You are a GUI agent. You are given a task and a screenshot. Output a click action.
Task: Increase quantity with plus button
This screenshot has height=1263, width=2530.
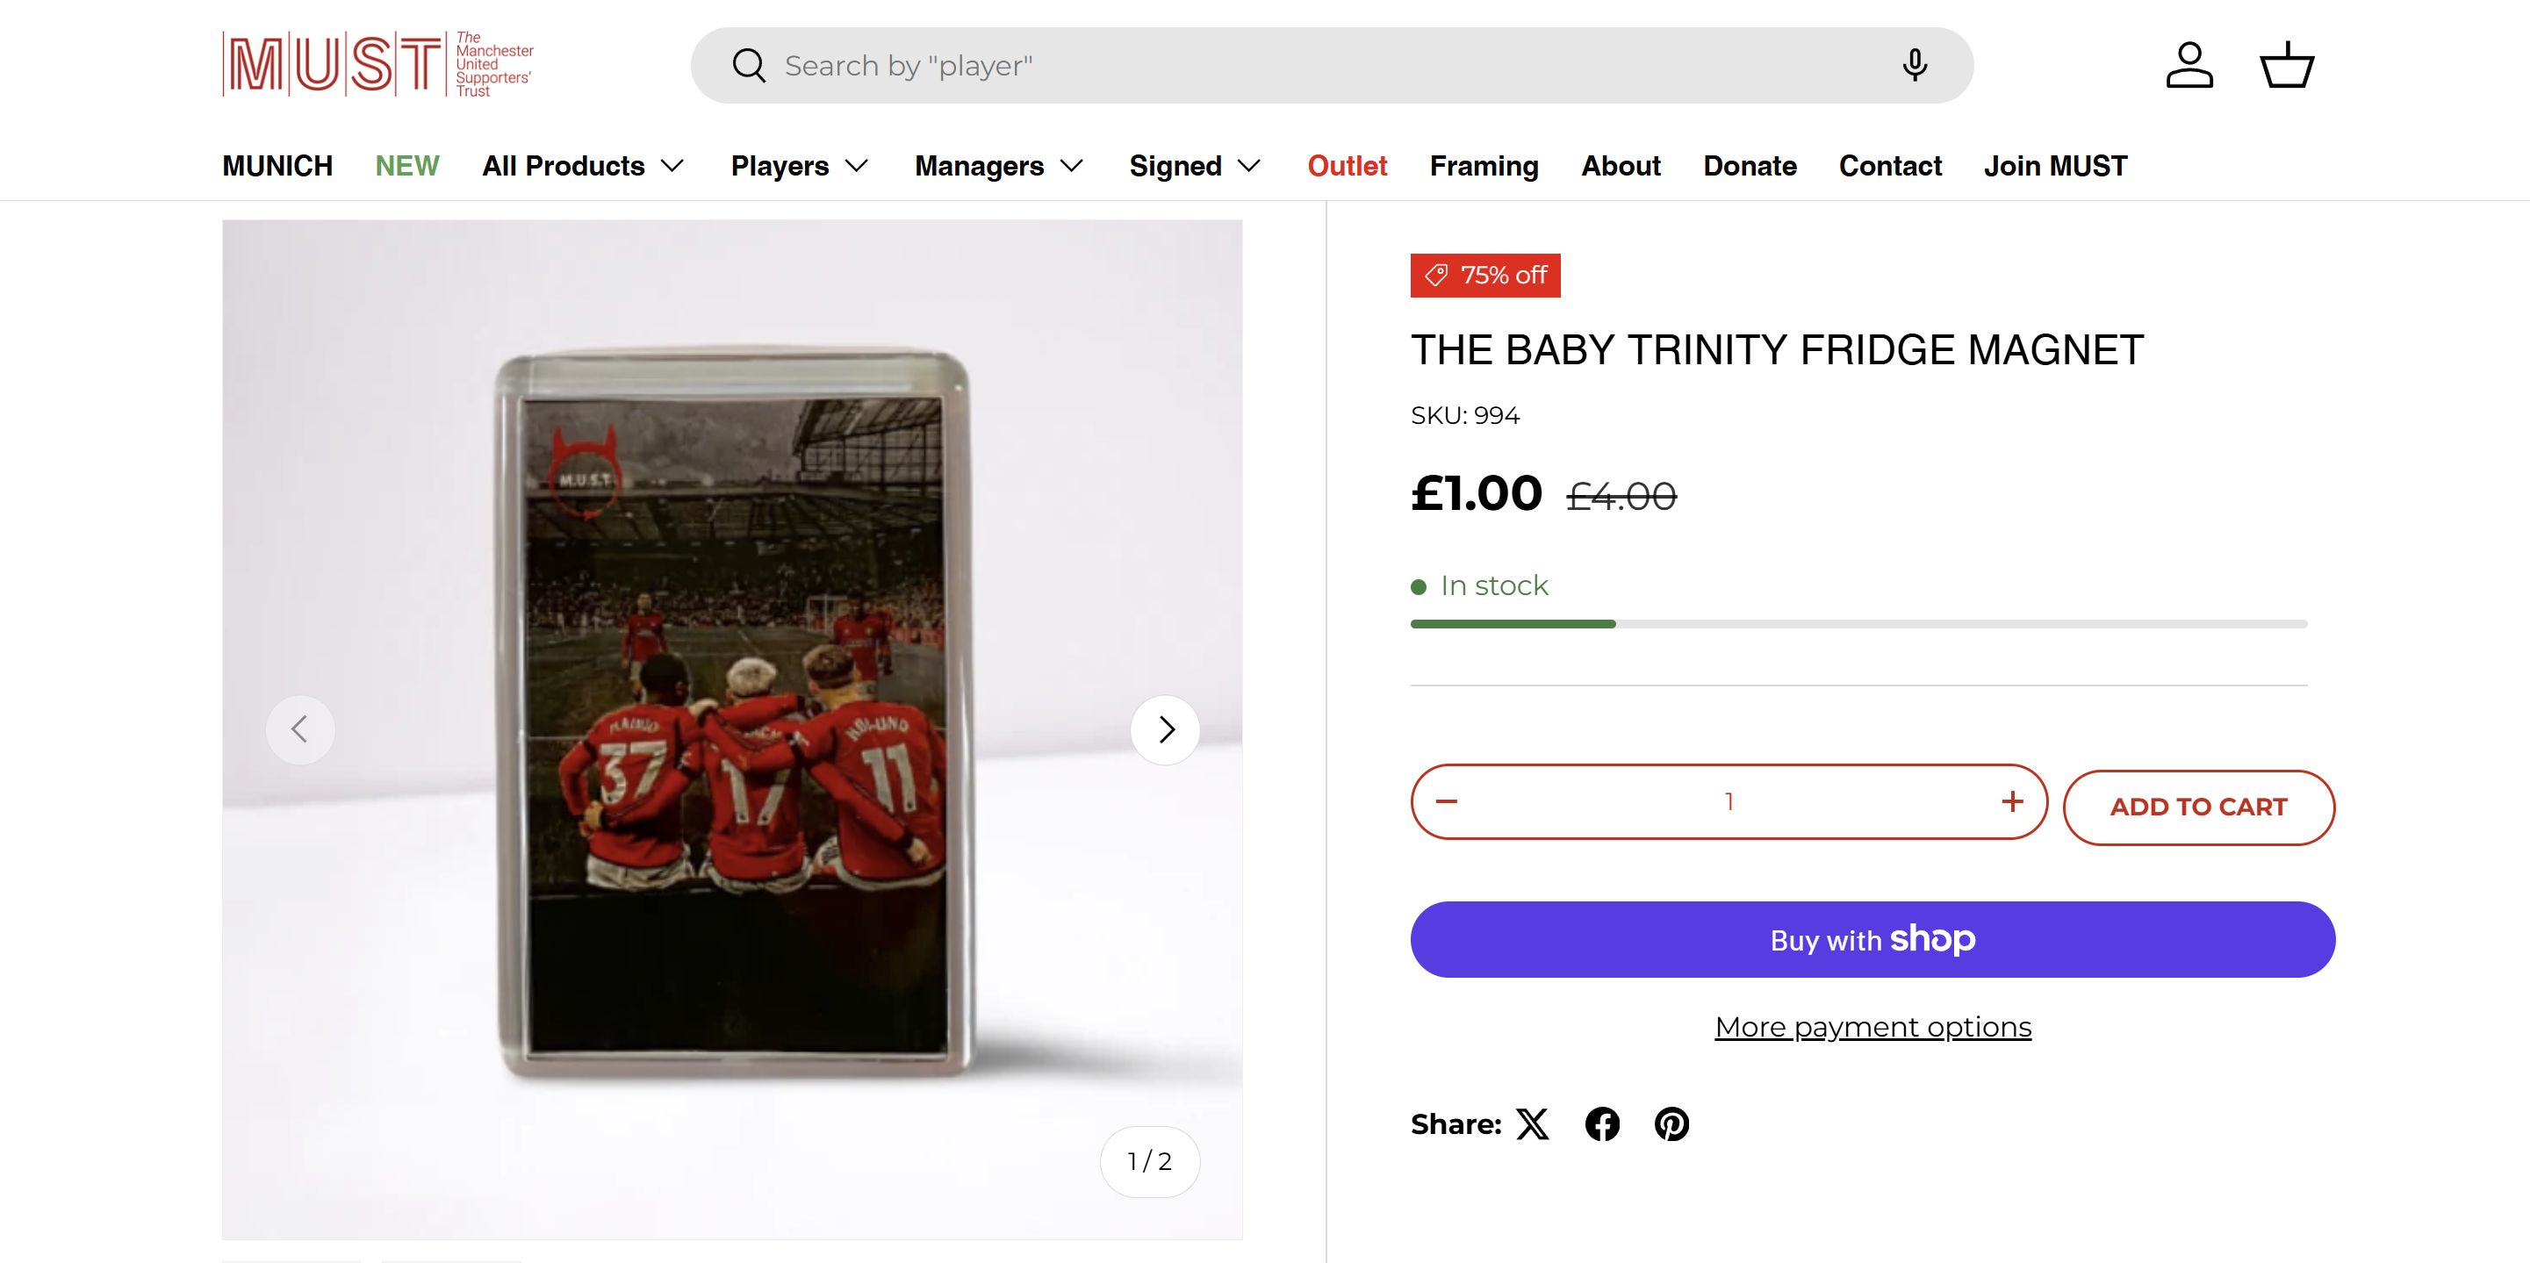[x=2011, y=801]
